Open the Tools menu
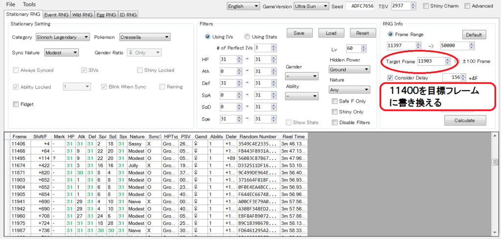The height and width of the screenshot is (239, 501). (x=29, y=4)
